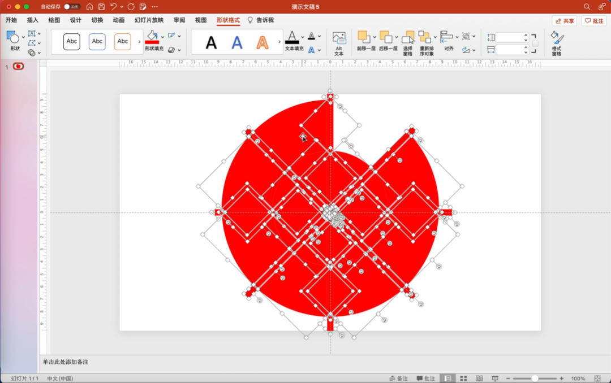Click the home icon in title bar

point(89,7)
